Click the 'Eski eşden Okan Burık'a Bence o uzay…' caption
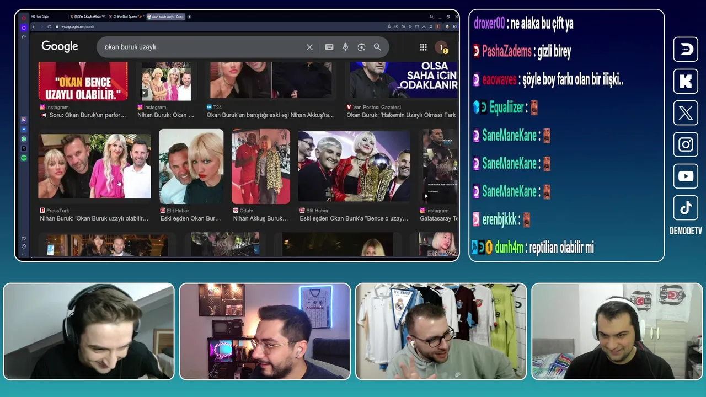This screenshot has height=397, width=706. pyautogui.click(x=354, y=219)
